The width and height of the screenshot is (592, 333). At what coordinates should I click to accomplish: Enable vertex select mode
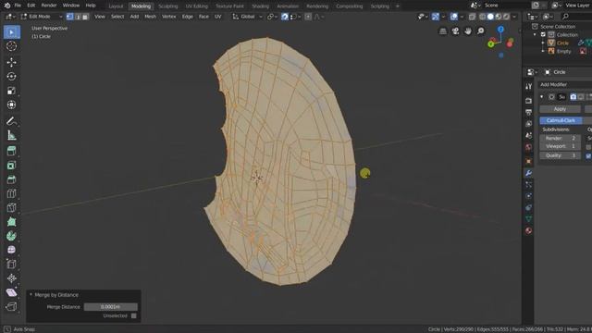tap(69, 17)
